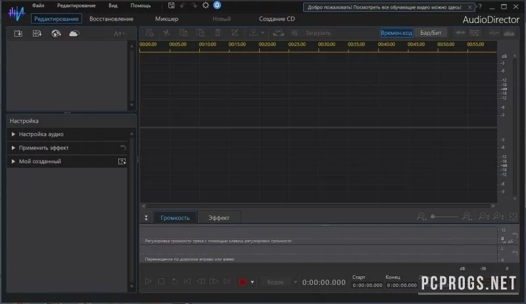Switch timeline to Бар/Бит mode
Viewport: 526px width, 304px height.
coord(431,33)
